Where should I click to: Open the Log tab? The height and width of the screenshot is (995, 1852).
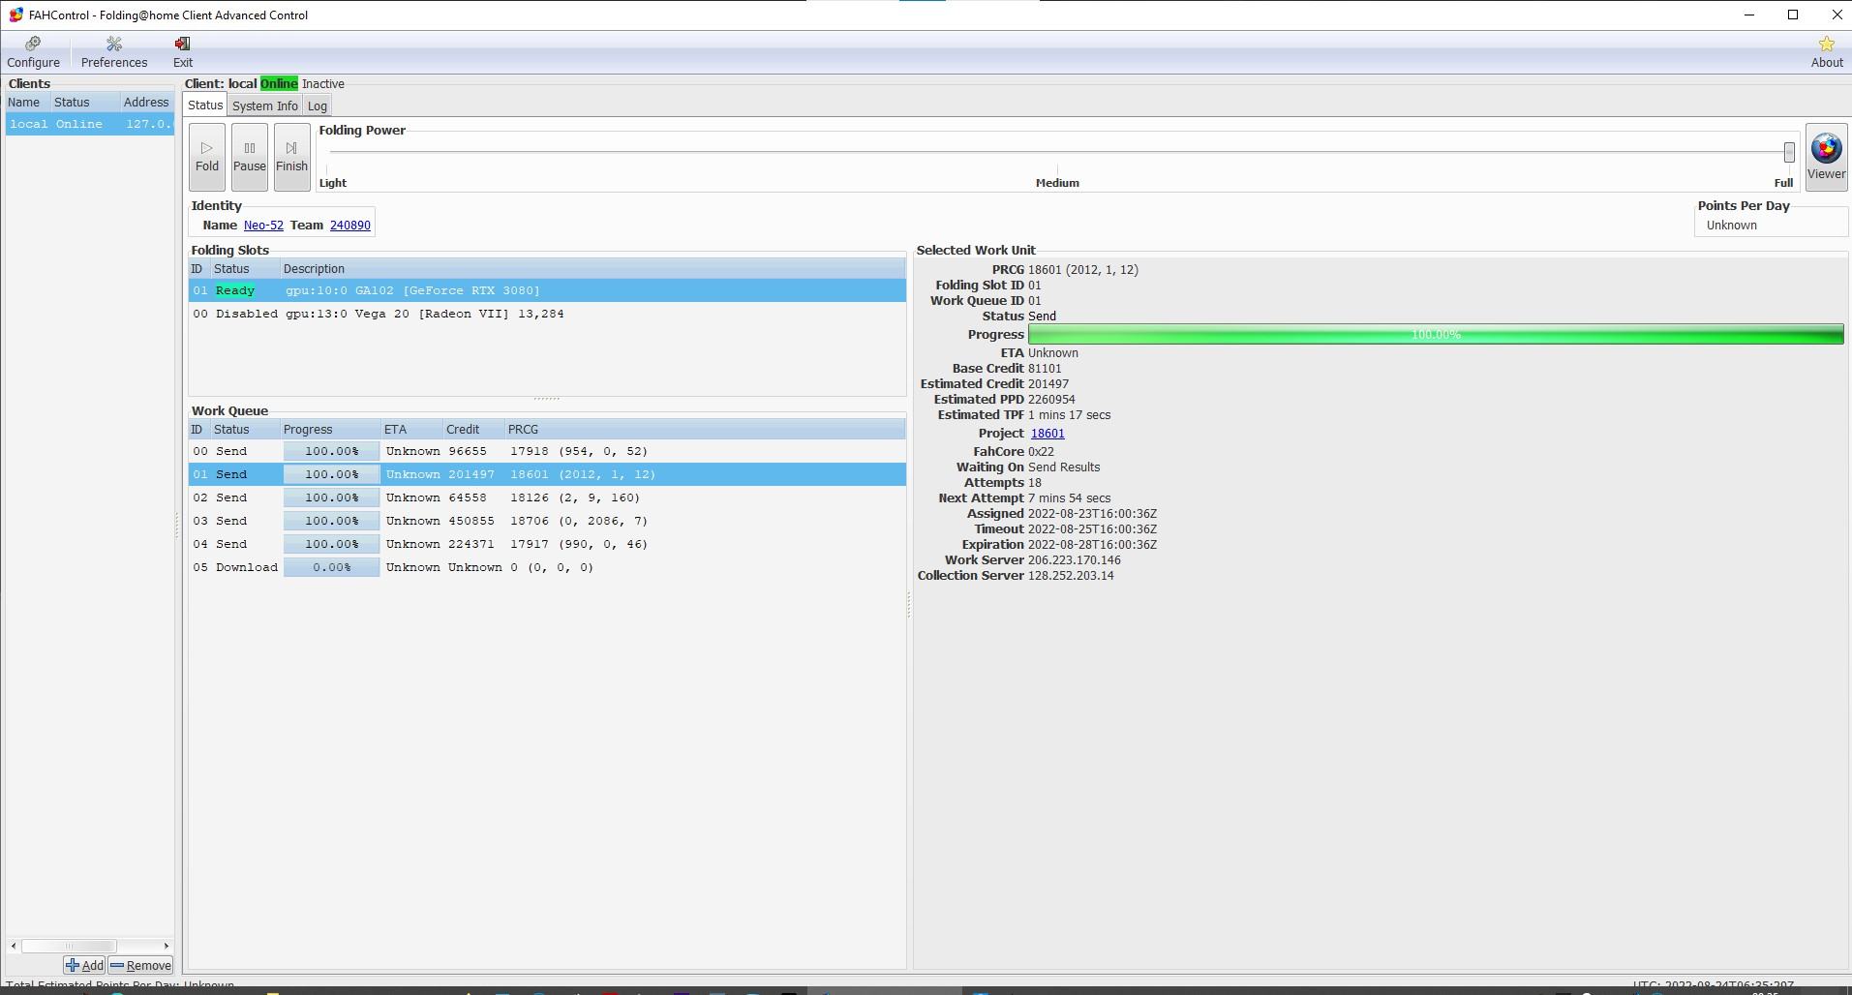point(317,106)
